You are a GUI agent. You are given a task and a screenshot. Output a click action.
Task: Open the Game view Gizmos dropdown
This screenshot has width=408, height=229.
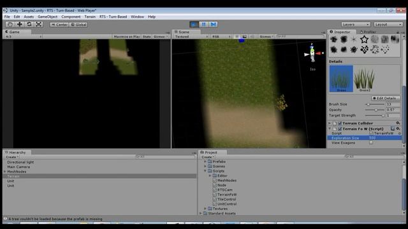point(161,37)
